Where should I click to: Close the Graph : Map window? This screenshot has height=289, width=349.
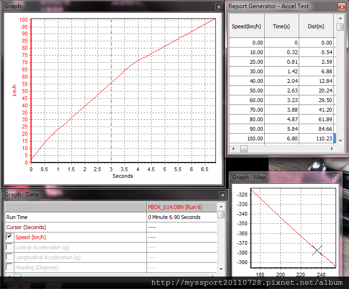(336, 178)
